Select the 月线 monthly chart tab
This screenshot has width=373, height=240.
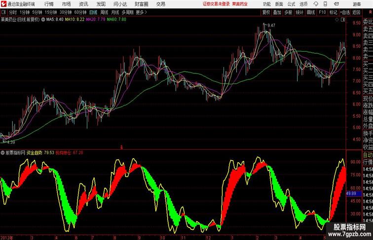[x=115, y=12]
